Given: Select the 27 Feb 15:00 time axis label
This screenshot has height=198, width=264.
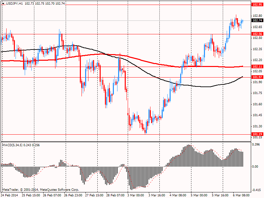Looking at the screenshot, I should [94, 195].
